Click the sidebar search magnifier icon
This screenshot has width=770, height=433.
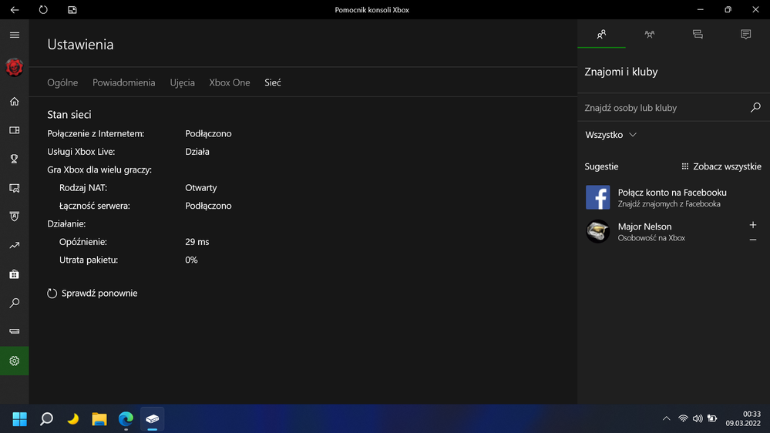[x=14, y=304]
